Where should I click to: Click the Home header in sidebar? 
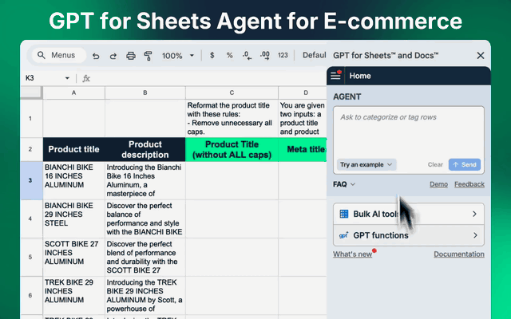(360, 76)
